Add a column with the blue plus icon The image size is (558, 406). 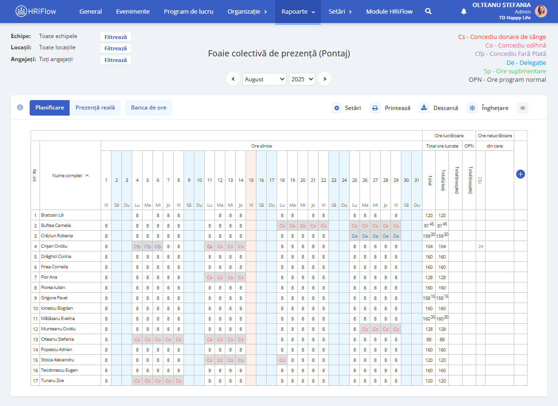click(520, 174)
